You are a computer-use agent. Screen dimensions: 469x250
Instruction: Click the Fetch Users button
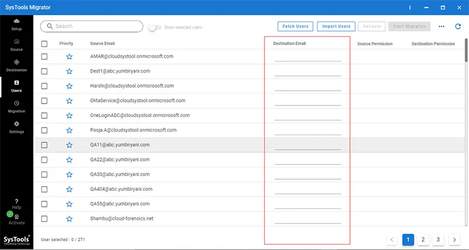[295, 26]
